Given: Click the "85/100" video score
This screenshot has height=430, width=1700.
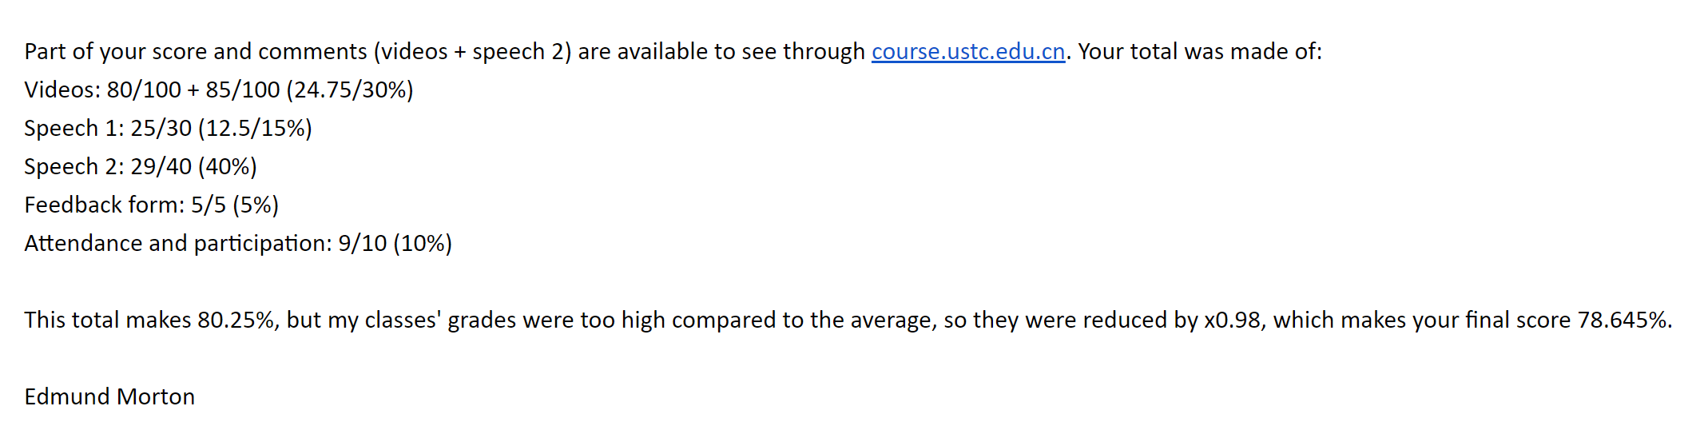Looking at the screenshot, I should click(242, 90).
